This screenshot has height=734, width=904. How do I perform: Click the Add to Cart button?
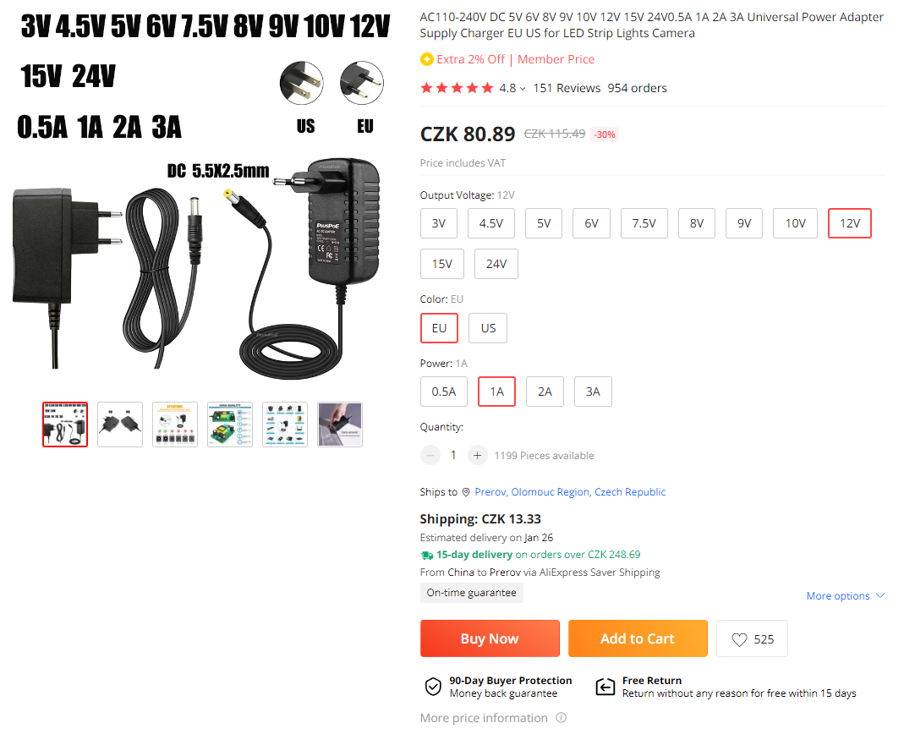(638, 638)
